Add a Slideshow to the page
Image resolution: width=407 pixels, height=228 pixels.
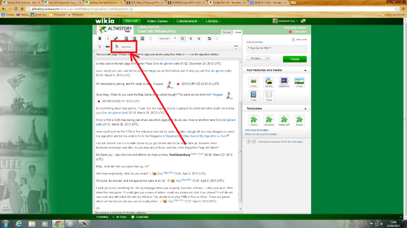click(284, 82)
